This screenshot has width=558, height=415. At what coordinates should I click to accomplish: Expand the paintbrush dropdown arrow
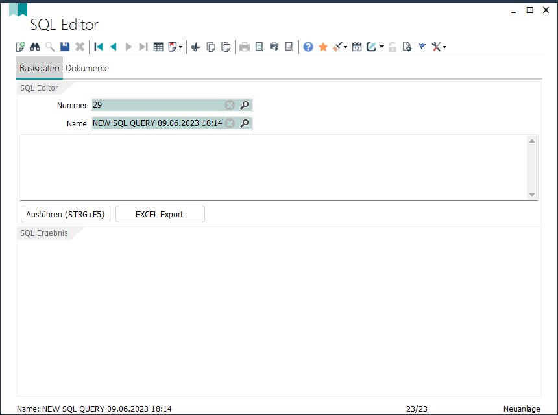pyautogui.click(x=346, y=47)
